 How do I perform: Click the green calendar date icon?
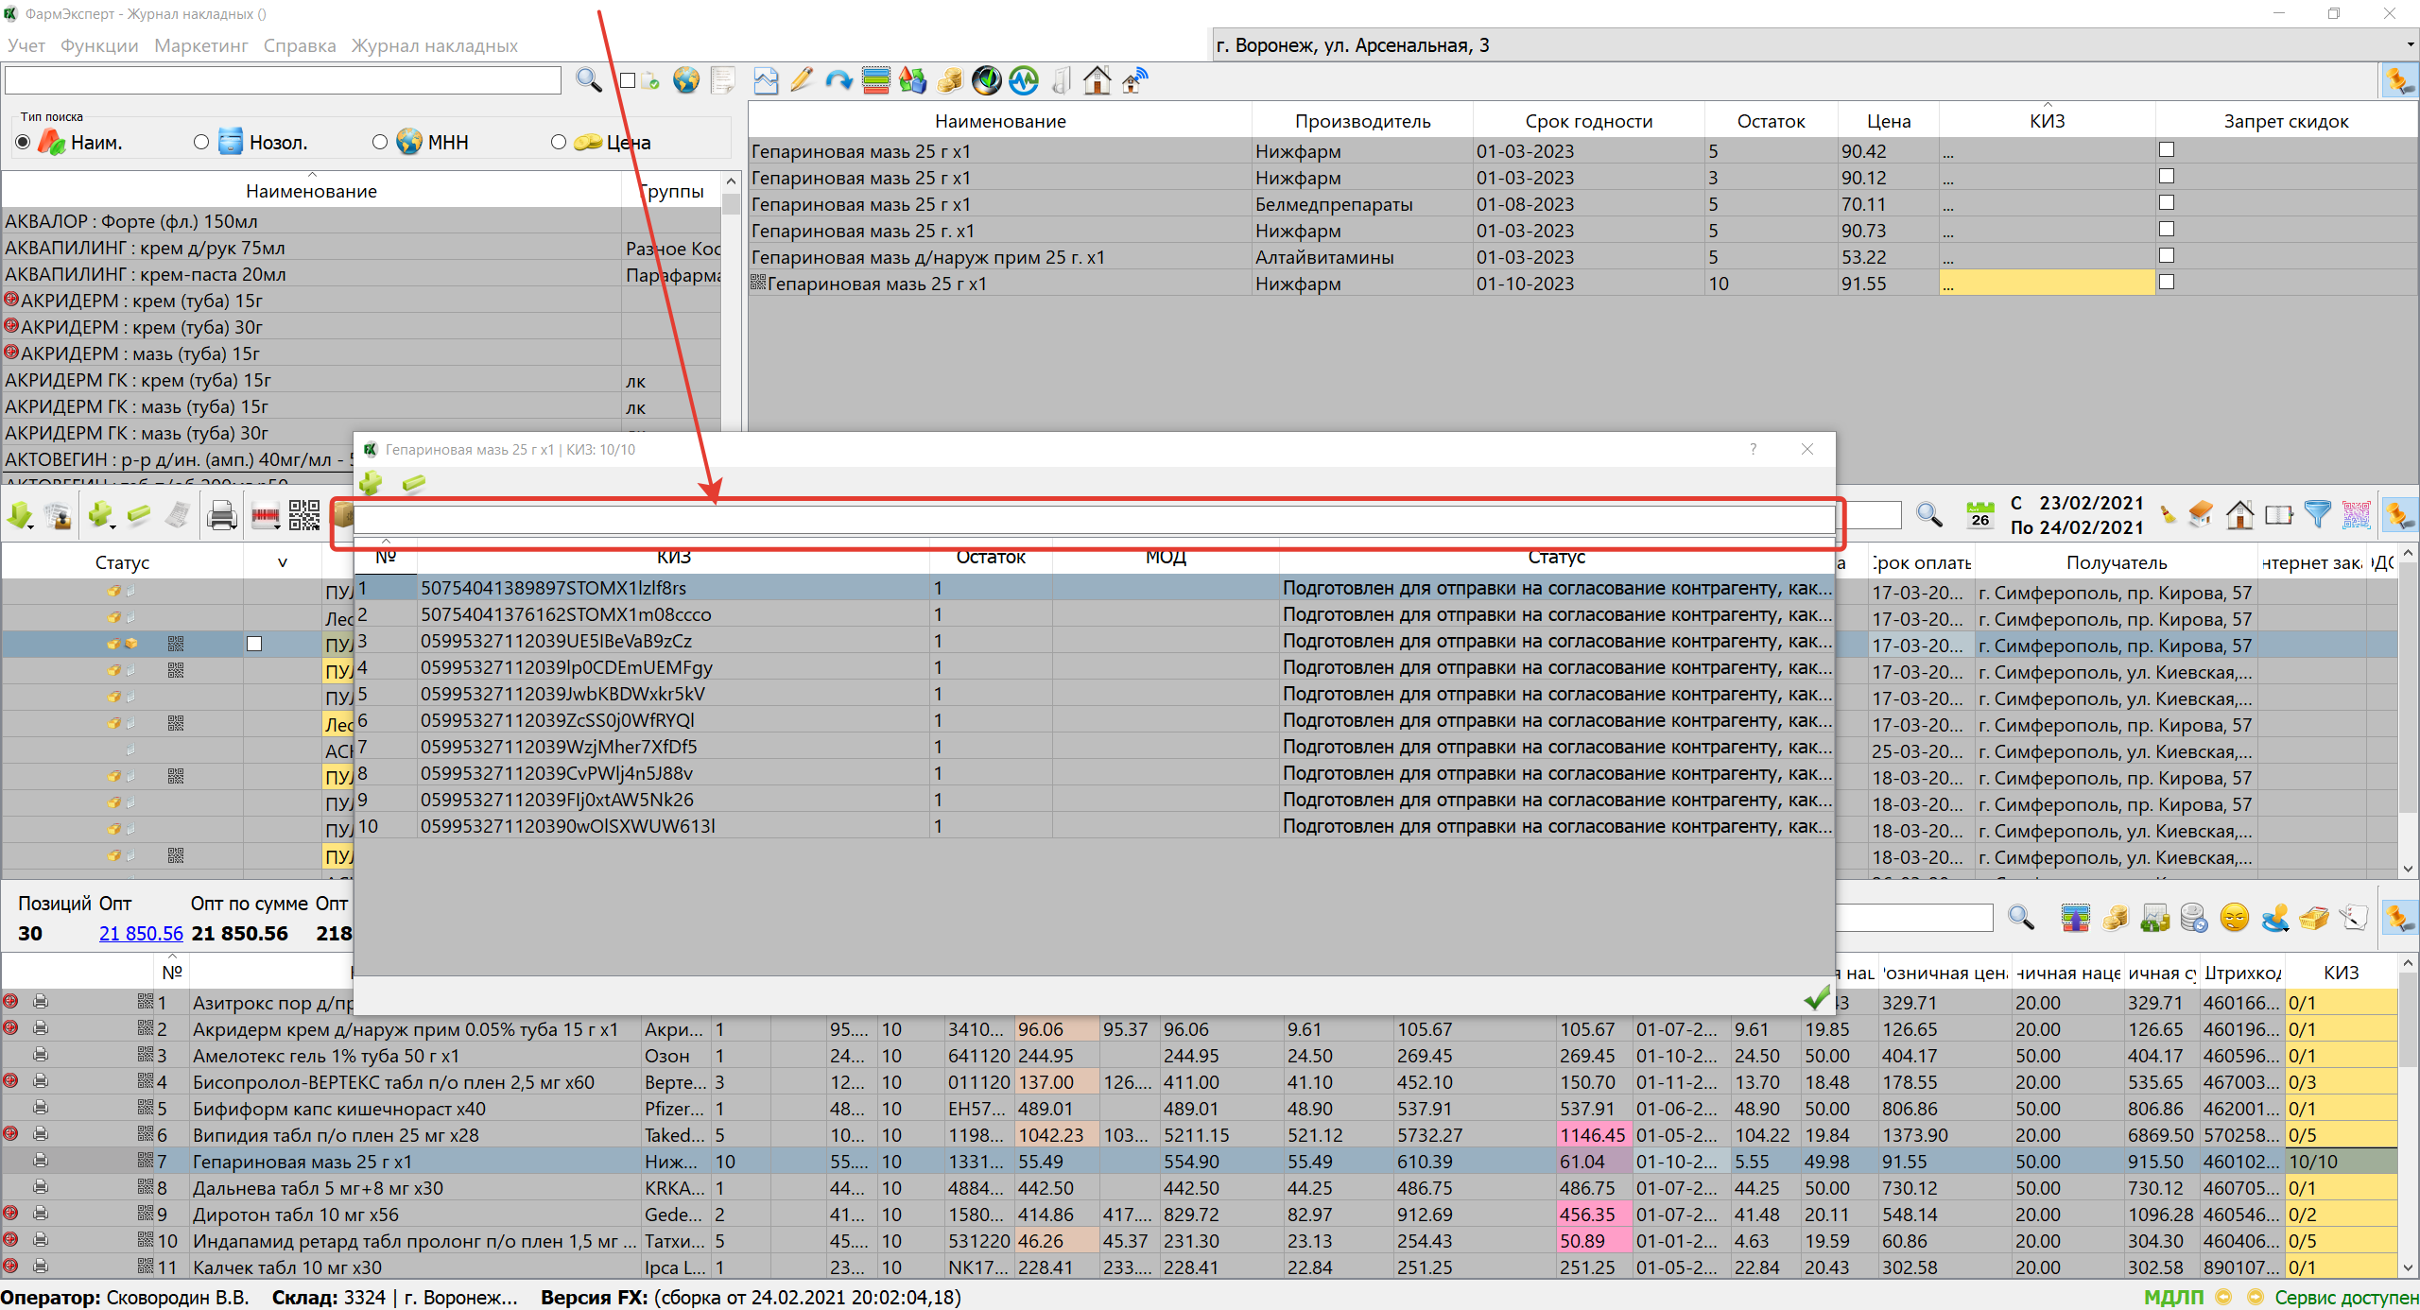point(1979,515)
